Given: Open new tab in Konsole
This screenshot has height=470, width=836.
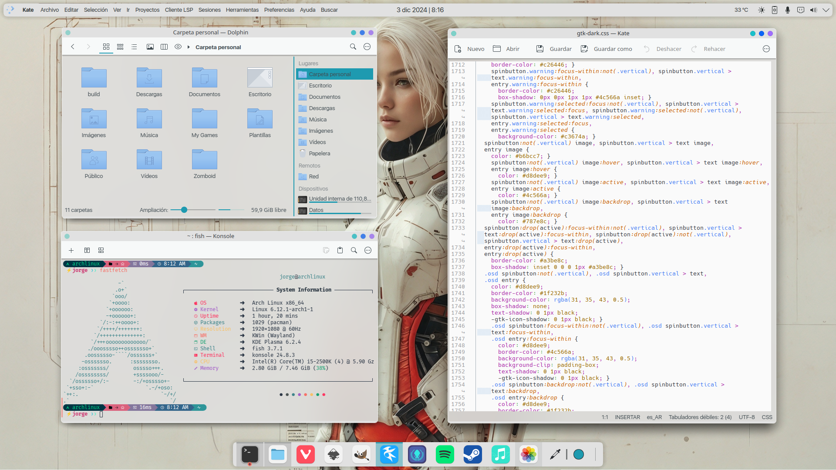Looking at the screenshot, I should [71, 250].
